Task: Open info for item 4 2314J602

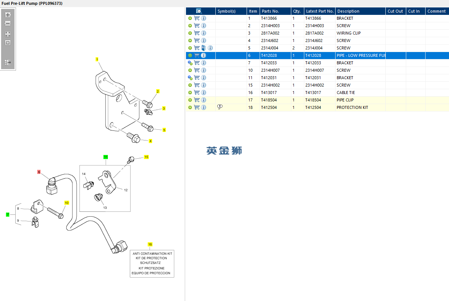Action: [x=203, y=41]
